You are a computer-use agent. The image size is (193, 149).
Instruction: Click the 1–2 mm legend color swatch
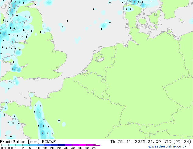(19, 145)
